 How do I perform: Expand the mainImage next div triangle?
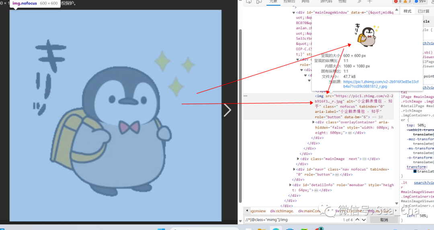point(298,159)
